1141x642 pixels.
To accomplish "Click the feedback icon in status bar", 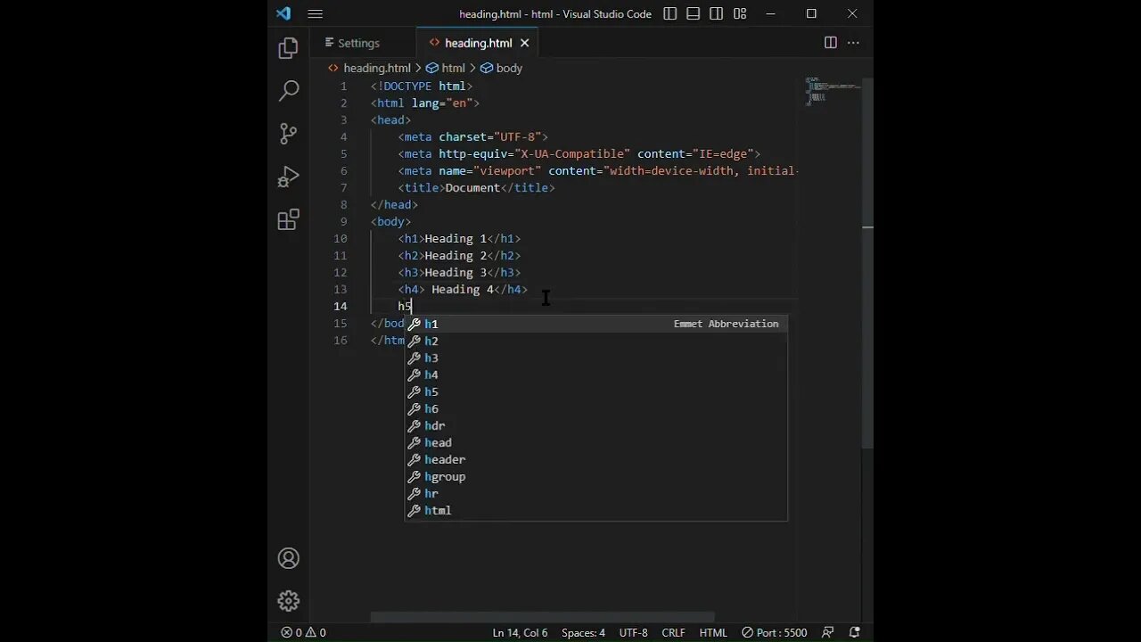I will (827, 632).
